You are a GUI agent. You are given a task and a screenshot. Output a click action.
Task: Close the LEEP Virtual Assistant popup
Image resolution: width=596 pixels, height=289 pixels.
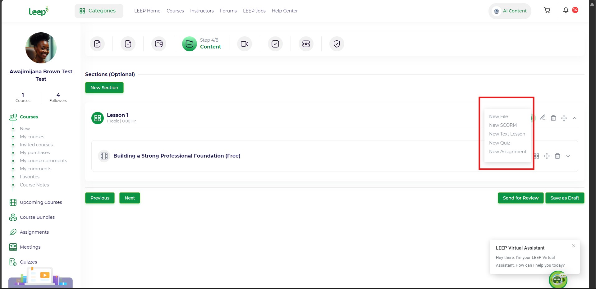[x=574, y=246]
